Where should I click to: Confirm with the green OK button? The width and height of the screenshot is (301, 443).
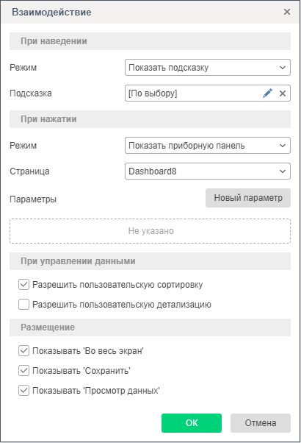192,423
